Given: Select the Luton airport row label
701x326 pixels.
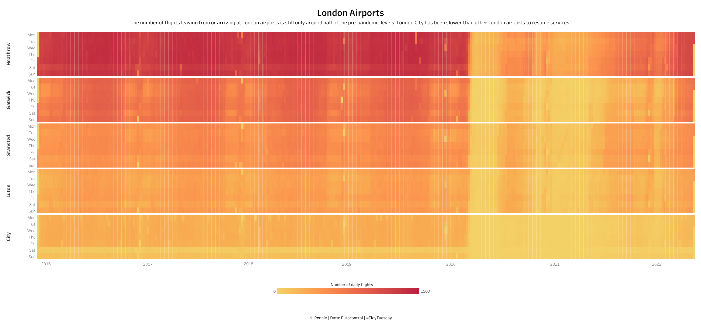Looking at the screenshot, I should click(x=8, y=191).
